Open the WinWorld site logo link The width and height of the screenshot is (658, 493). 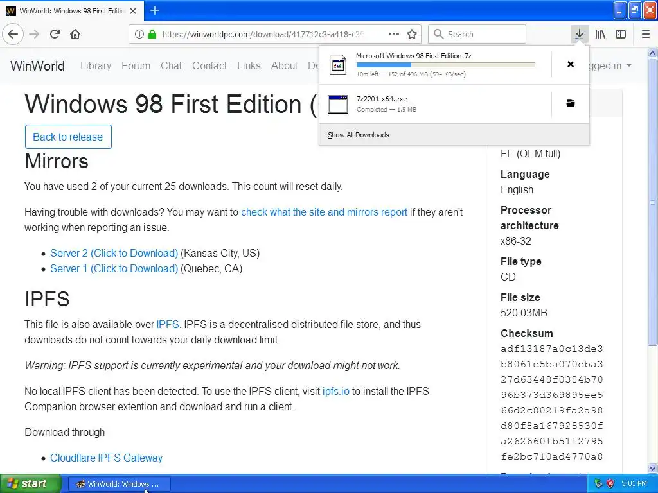click(37, 66)
